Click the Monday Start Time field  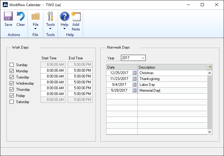click(x=53, y=70)
